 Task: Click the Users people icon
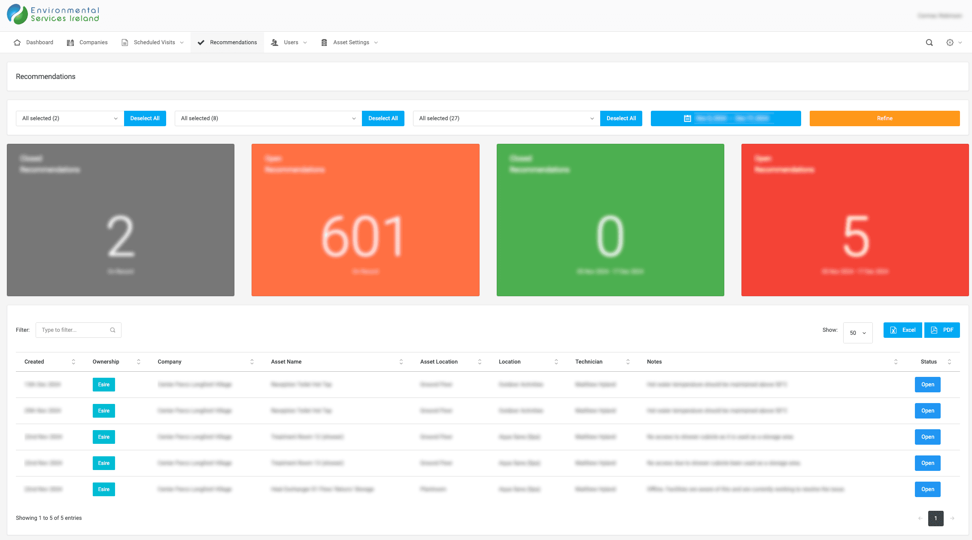coord(274,42)
